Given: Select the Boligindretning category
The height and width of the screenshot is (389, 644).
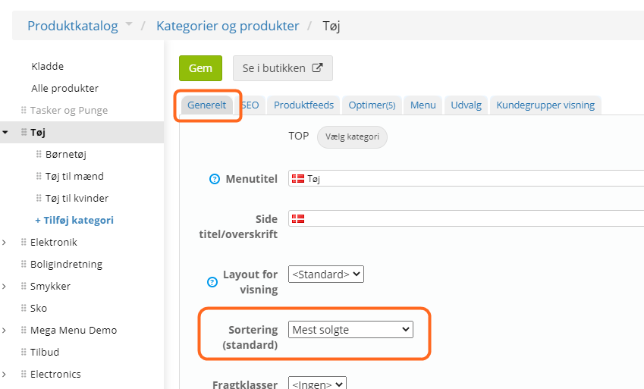Looking at the screenshot, I should pyautogui.click(x=66, y=264).
